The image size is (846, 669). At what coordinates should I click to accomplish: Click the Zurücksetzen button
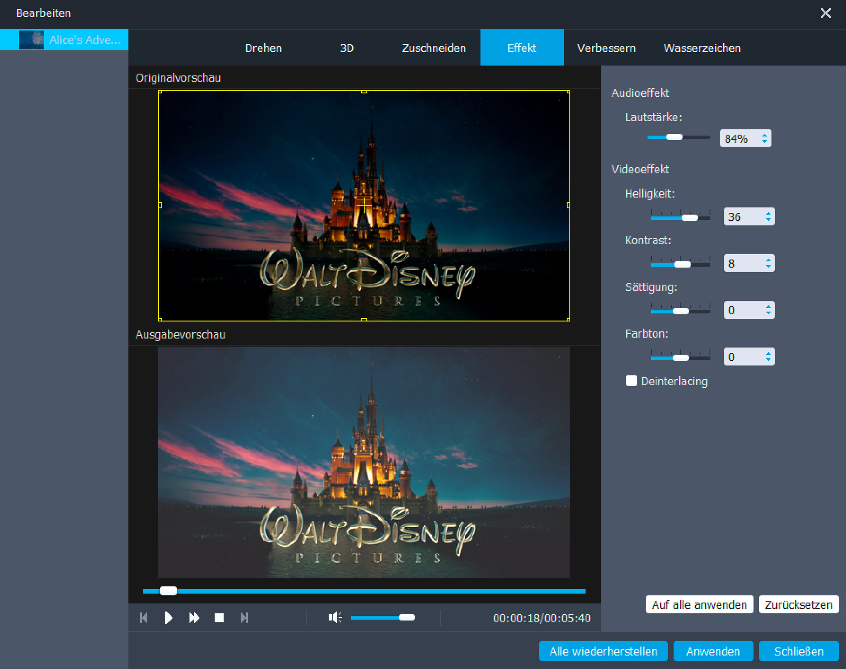click(798, 605)
